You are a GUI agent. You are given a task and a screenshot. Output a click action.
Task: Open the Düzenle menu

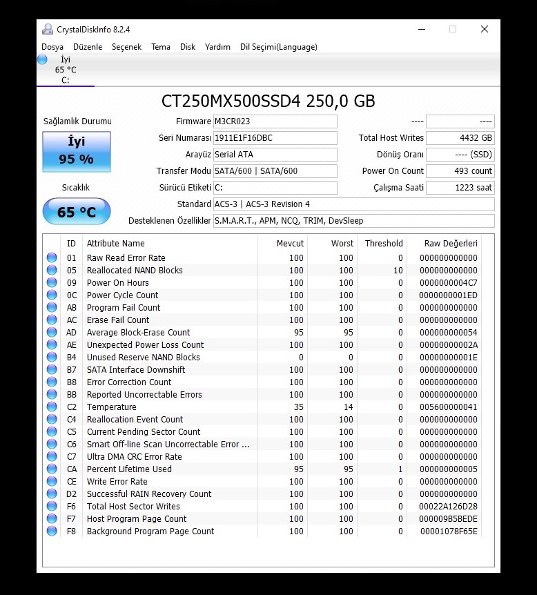pos(88,47)
